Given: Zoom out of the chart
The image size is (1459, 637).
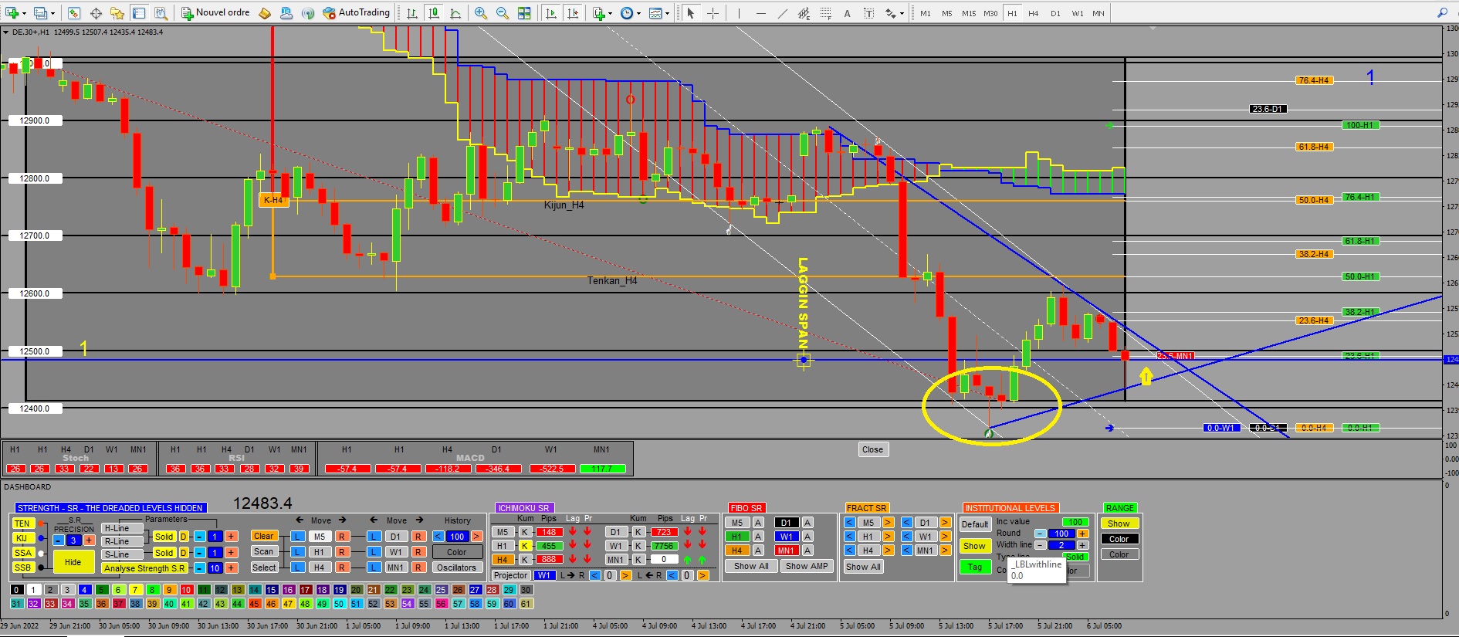Looking at the screenshot, I should click(x=503, y=13).
